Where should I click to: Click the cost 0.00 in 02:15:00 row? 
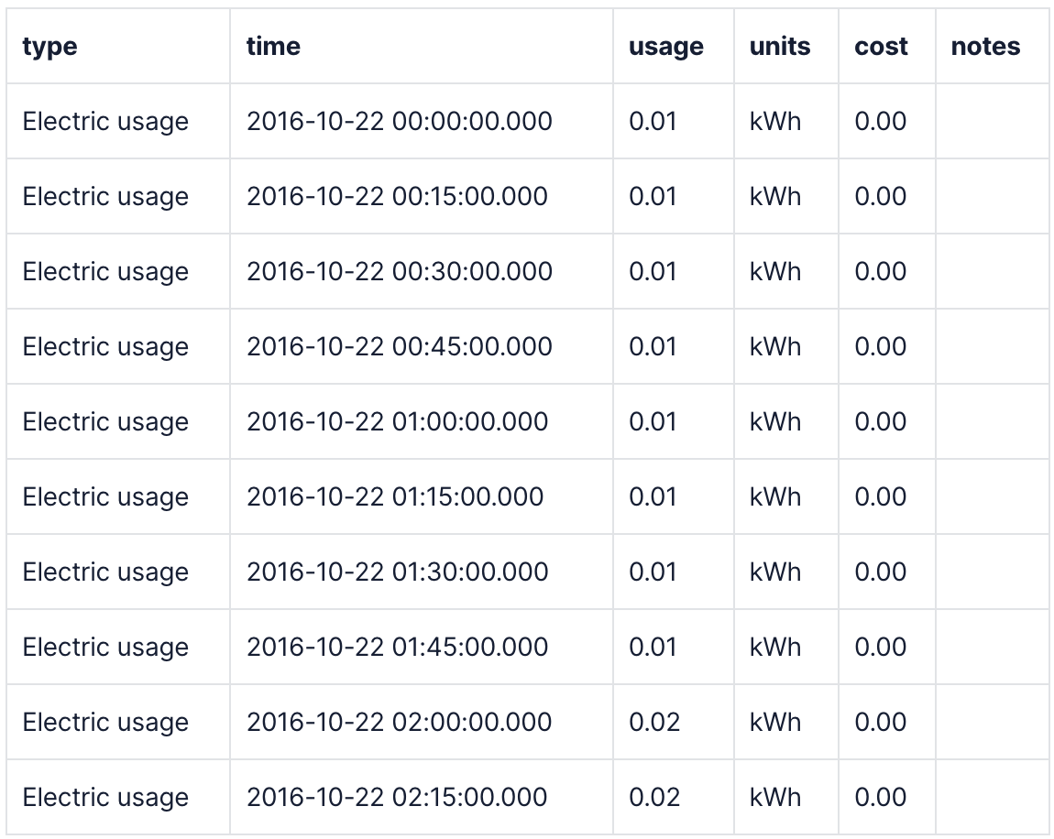pos(880,798)
